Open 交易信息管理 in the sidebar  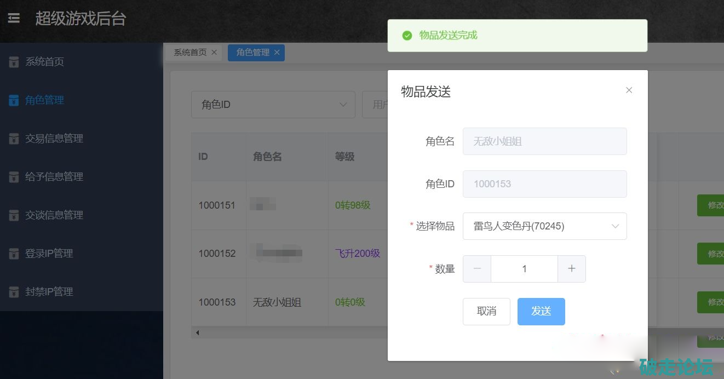pyautogui.click(x=54, y=139)
